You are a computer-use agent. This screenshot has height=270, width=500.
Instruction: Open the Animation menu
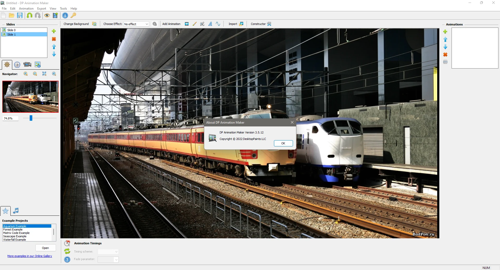[26, 9]
